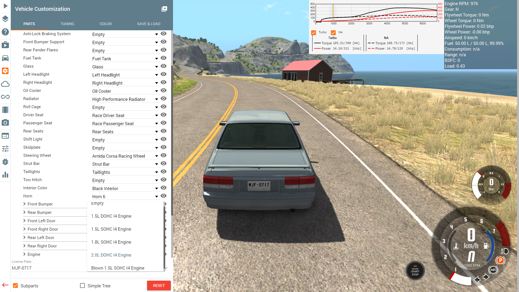The image size is (519, 292).
Task: Open the bar chart performance icon
Action: [5, 175]
